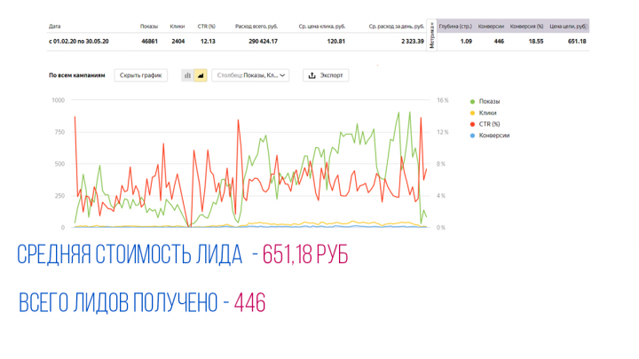Select the date range row 01.02.20 по 30.05.20
The image size is (639, 359).
318,42
